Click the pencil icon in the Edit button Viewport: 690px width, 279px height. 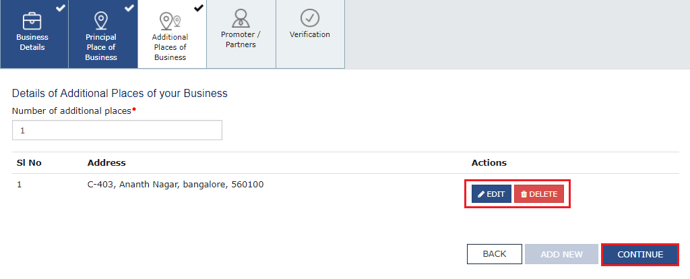481,194
